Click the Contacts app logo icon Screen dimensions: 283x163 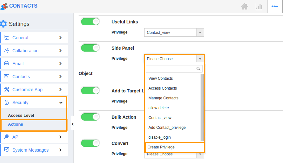click(x=4, y=6)
